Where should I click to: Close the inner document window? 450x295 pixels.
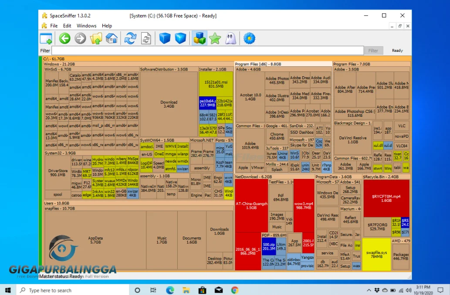click(x=407, y=26)
